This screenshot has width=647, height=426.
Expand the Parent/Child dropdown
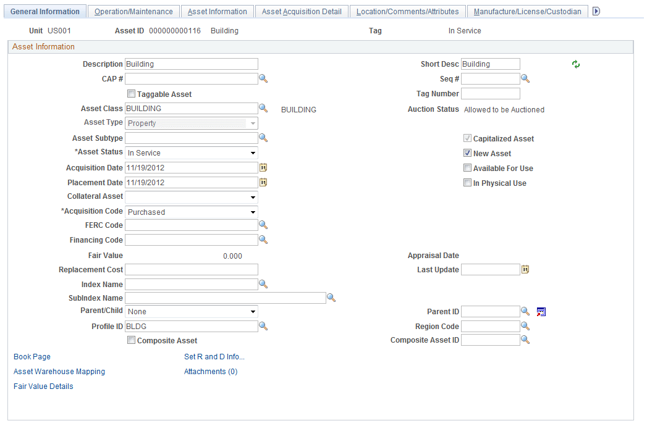253,311
